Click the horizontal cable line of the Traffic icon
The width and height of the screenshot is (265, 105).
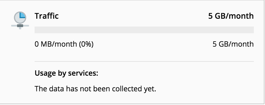click(20, 26)
